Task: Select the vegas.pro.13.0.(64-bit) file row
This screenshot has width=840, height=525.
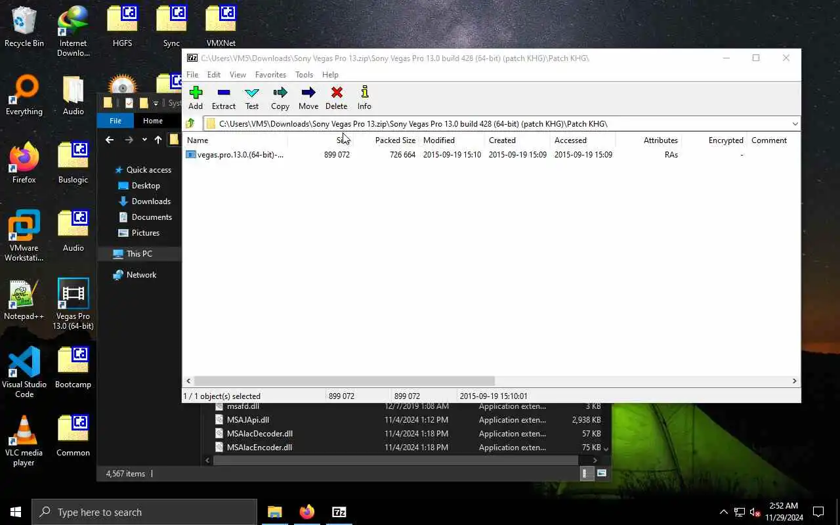Action: point(491,155)
